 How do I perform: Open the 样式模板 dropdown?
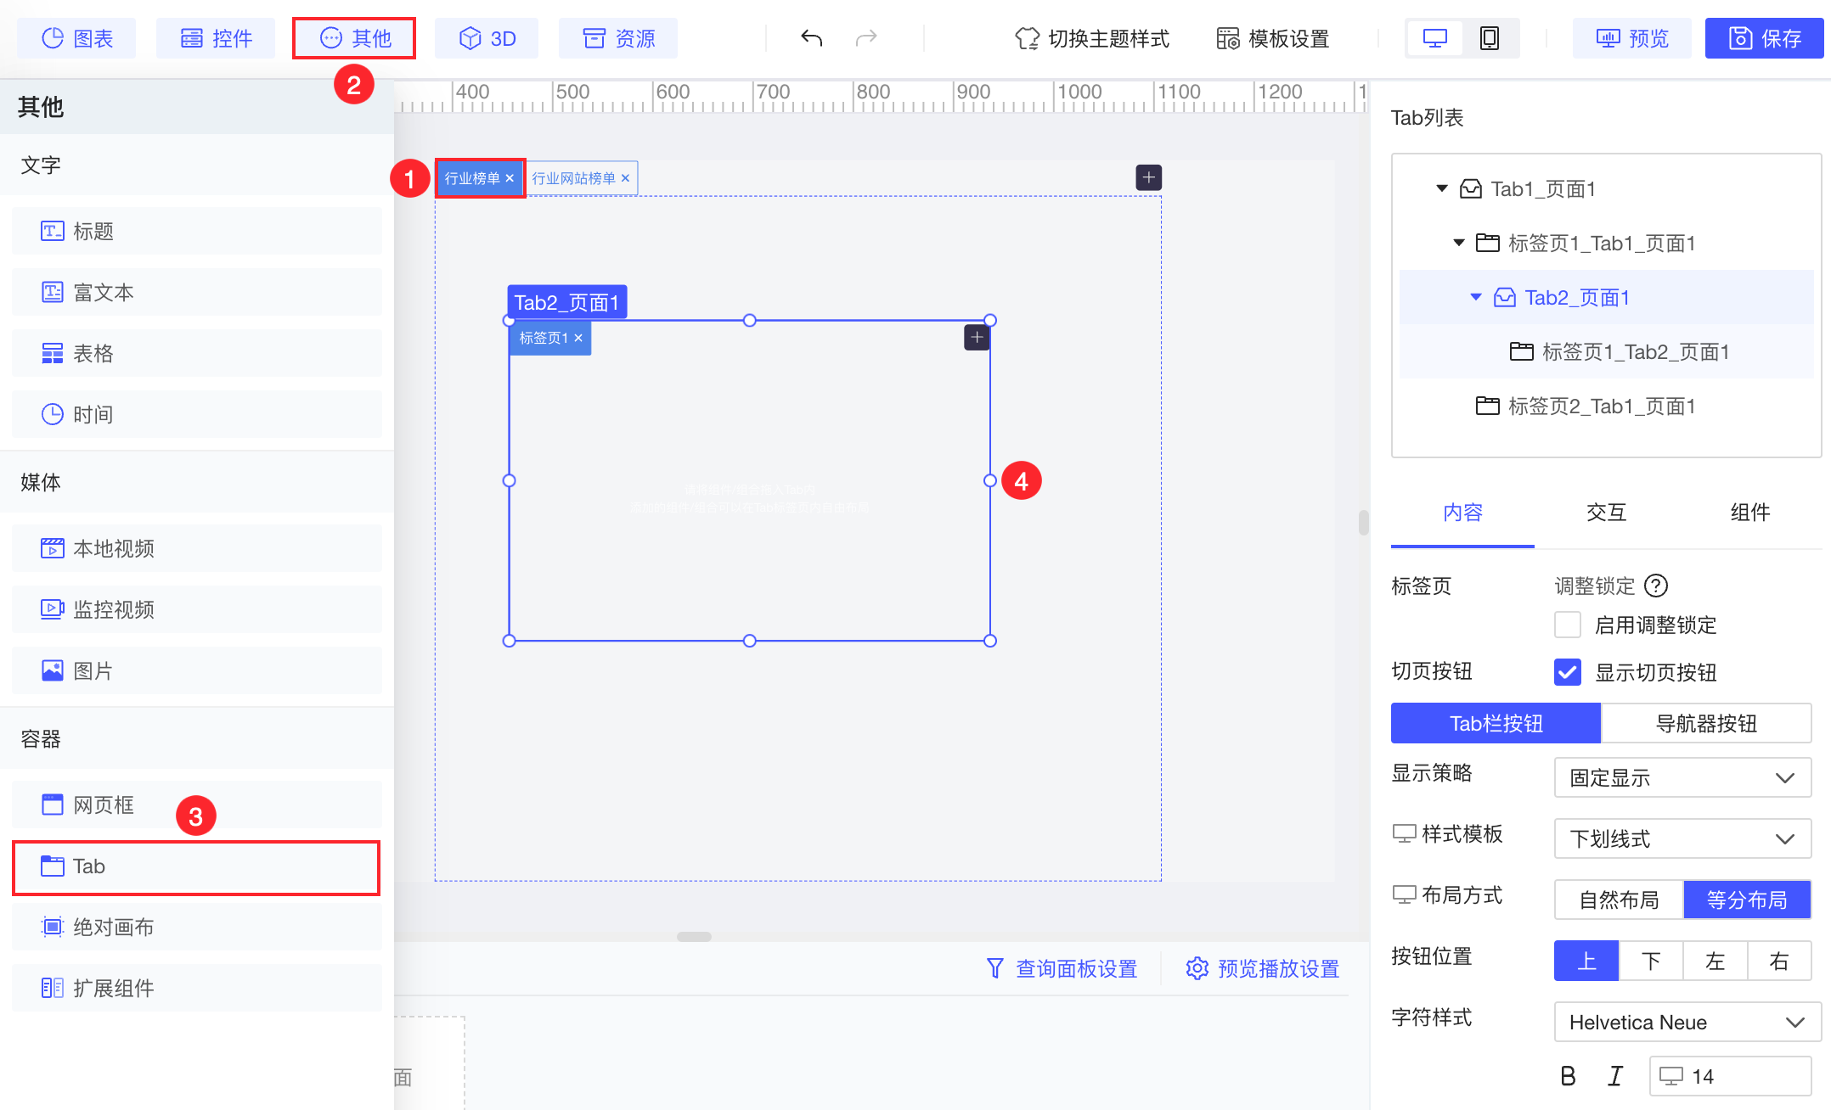[x=1682, y=838]
